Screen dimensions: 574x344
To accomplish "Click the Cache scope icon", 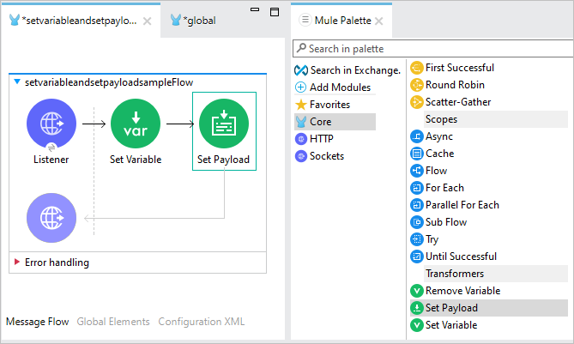I will point(417,154).
